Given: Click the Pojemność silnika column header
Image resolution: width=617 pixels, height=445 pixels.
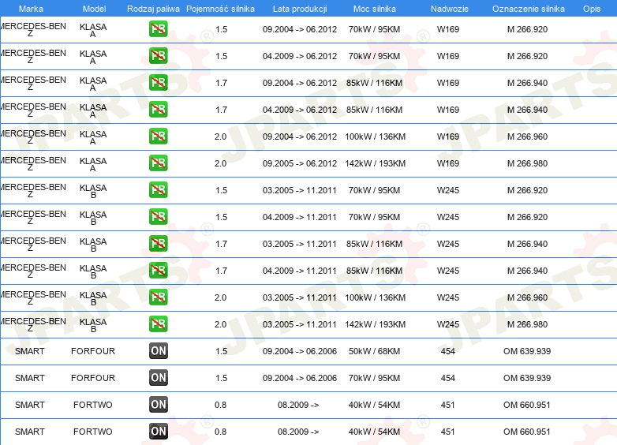Looking at the screenshot, I should coord(220,8).
